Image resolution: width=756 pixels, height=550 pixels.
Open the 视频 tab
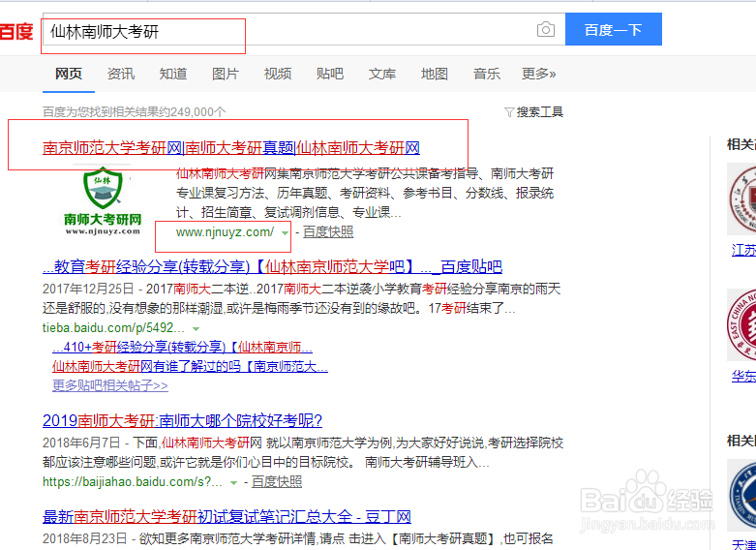[278, 74]
